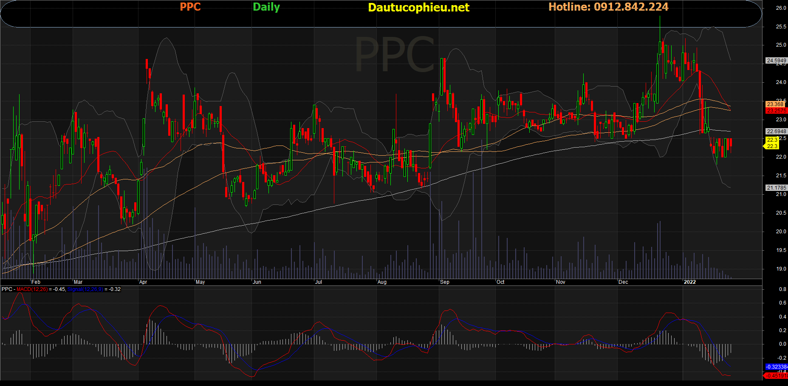Jump to the Feb marker on time axis

tap(36, 282)
